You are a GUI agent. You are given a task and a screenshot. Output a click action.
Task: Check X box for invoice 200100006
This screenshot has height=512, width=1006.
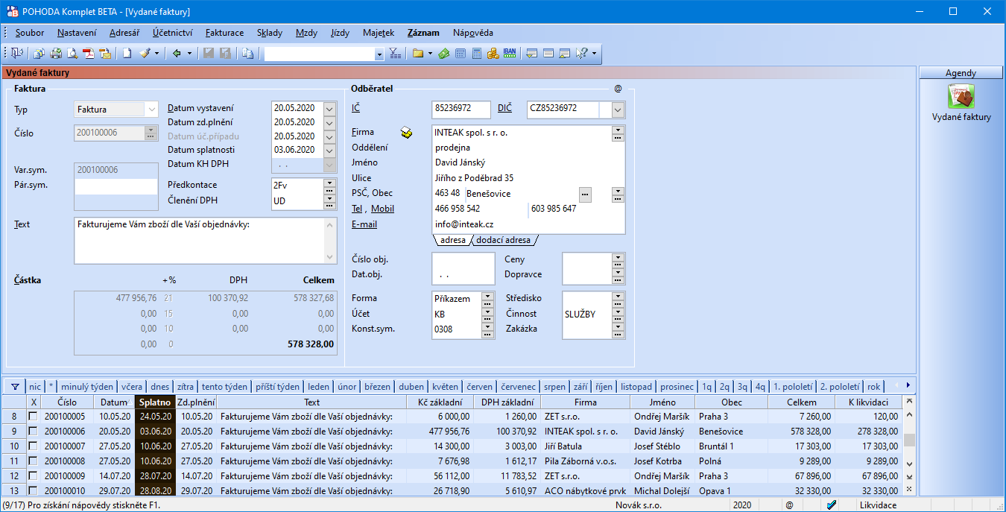[33, 431]
